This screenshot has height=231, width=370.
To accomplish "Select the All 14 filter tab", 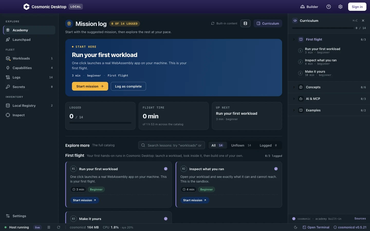I will [x=217, y=145].
